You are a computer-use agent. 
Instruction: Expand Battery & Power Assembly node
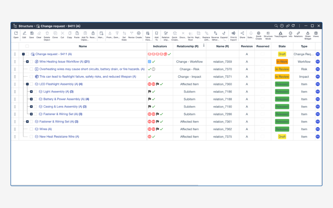tap(31, 99)
